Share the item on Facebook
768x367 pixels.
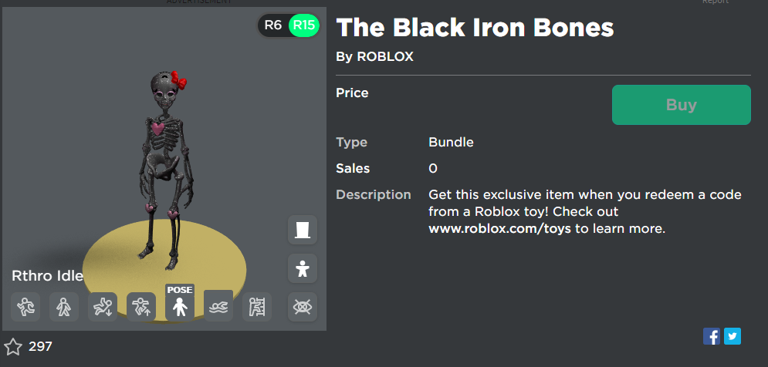(x=712, y=336)
